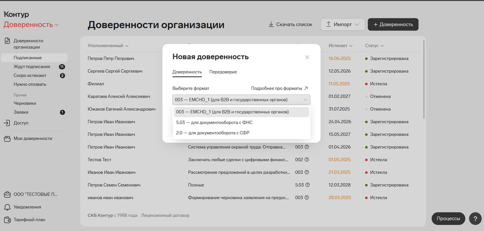Open the Статус column filter
Screen dimensions: 484x231
pos(374,46)
